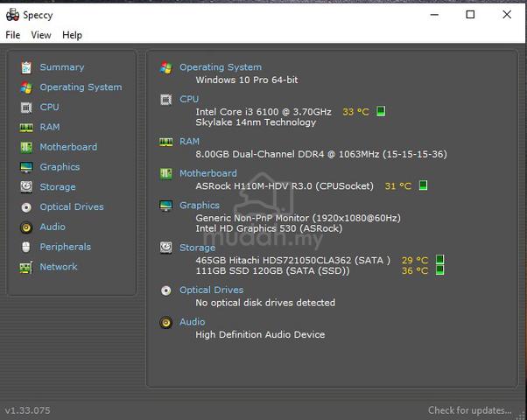Select Optical Drives in the sidebar

pos(72,206)
